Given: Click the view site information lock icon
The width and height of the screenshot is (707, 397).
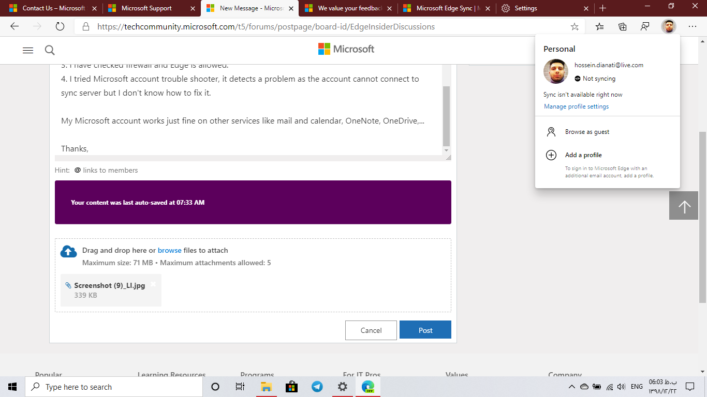Looking at the screenshot, I should 86,27.
